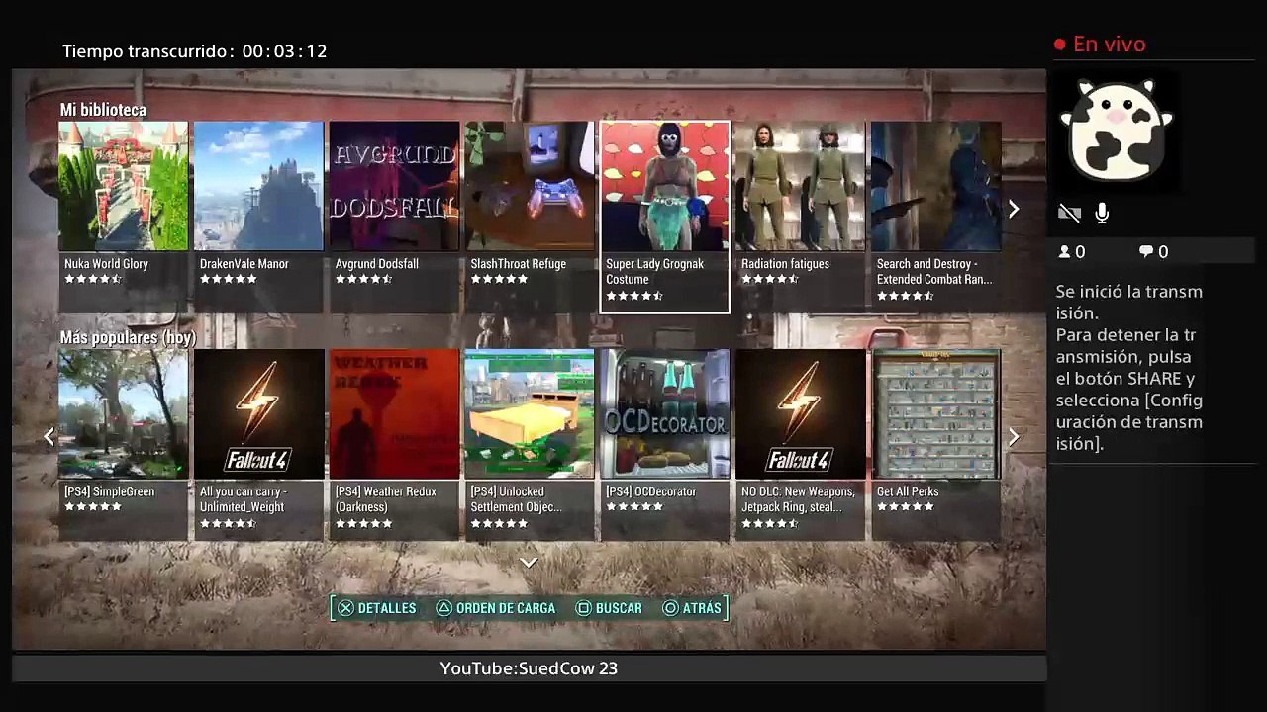Click the red En vivo live indicator

[1100, 44]
